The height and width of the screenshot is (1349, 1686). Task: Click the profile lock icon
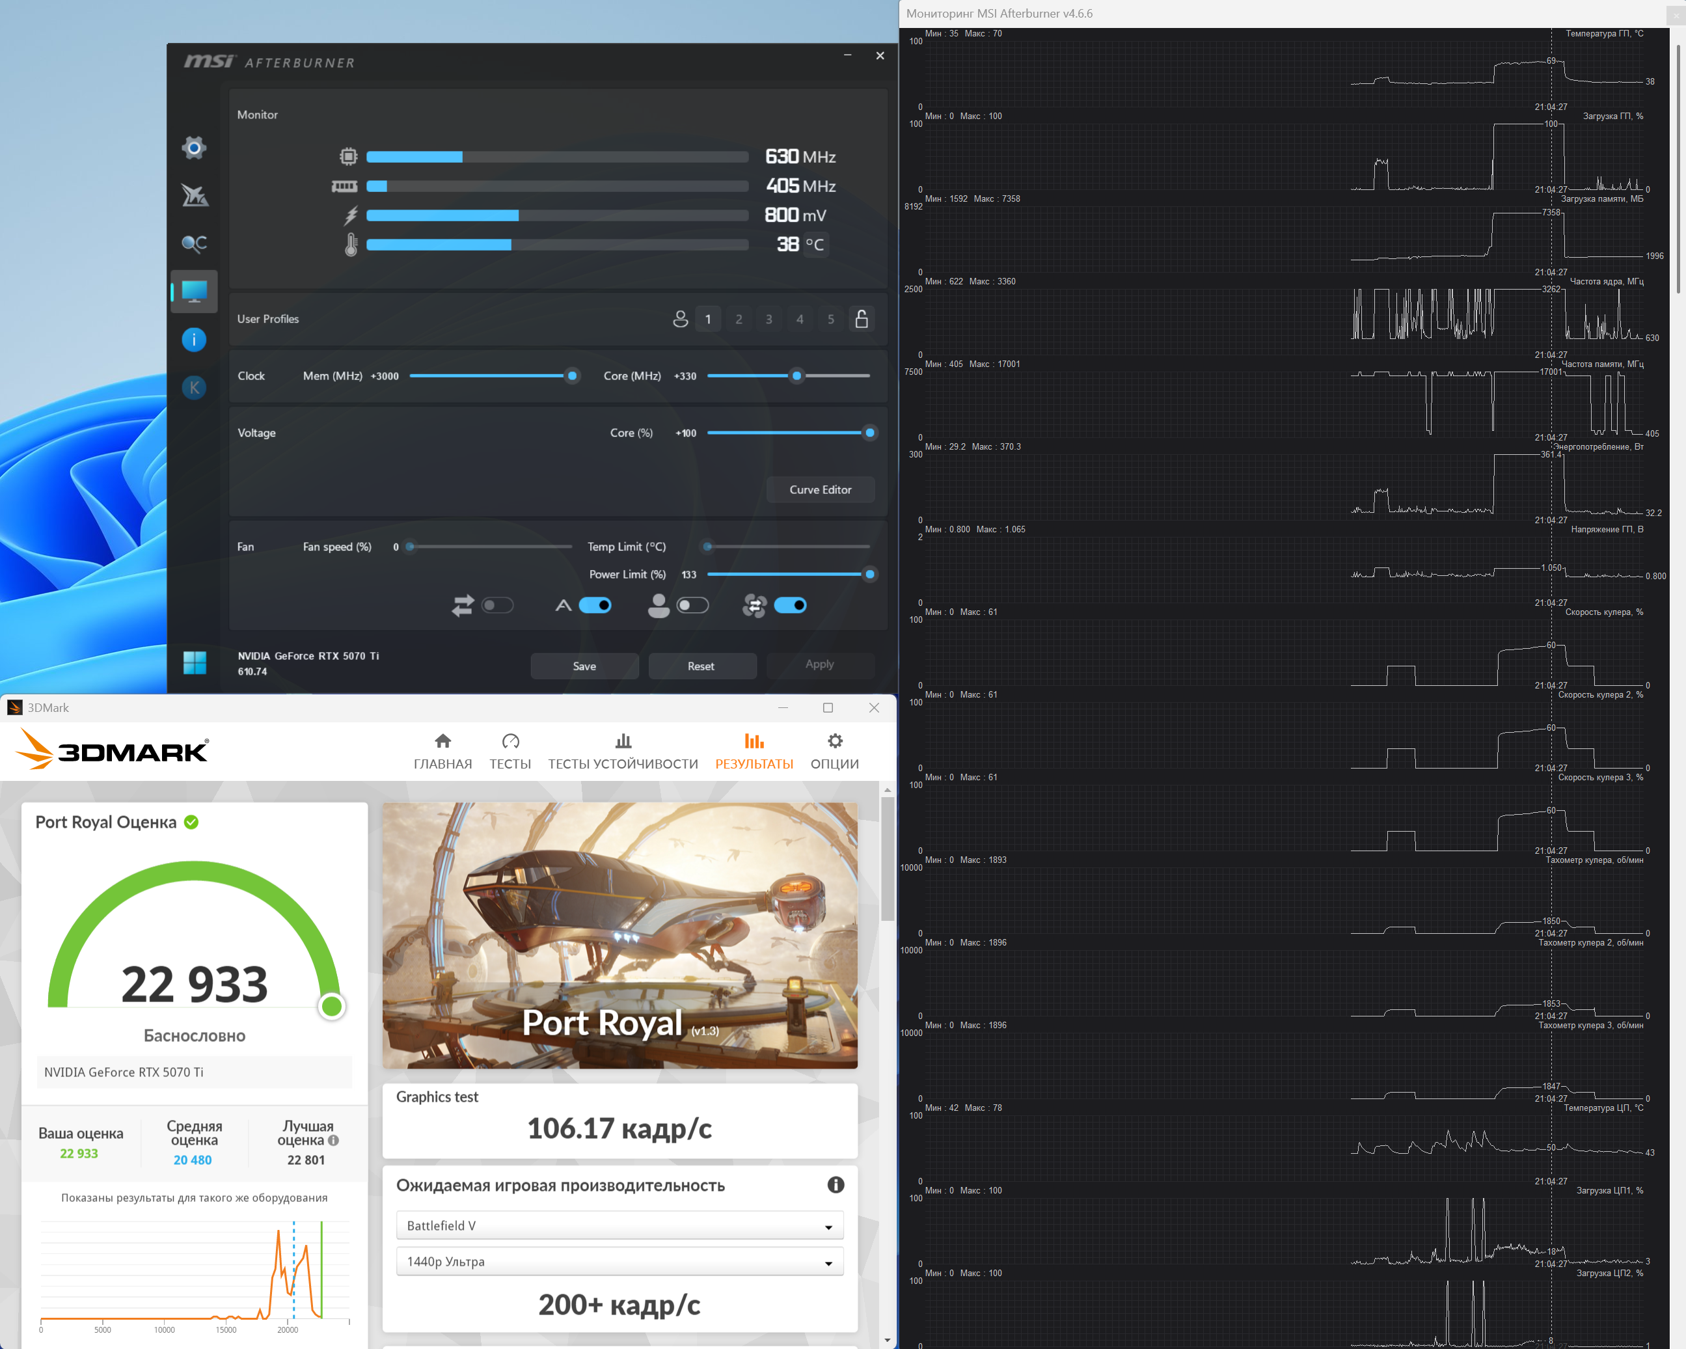click(x=862, y=319)
